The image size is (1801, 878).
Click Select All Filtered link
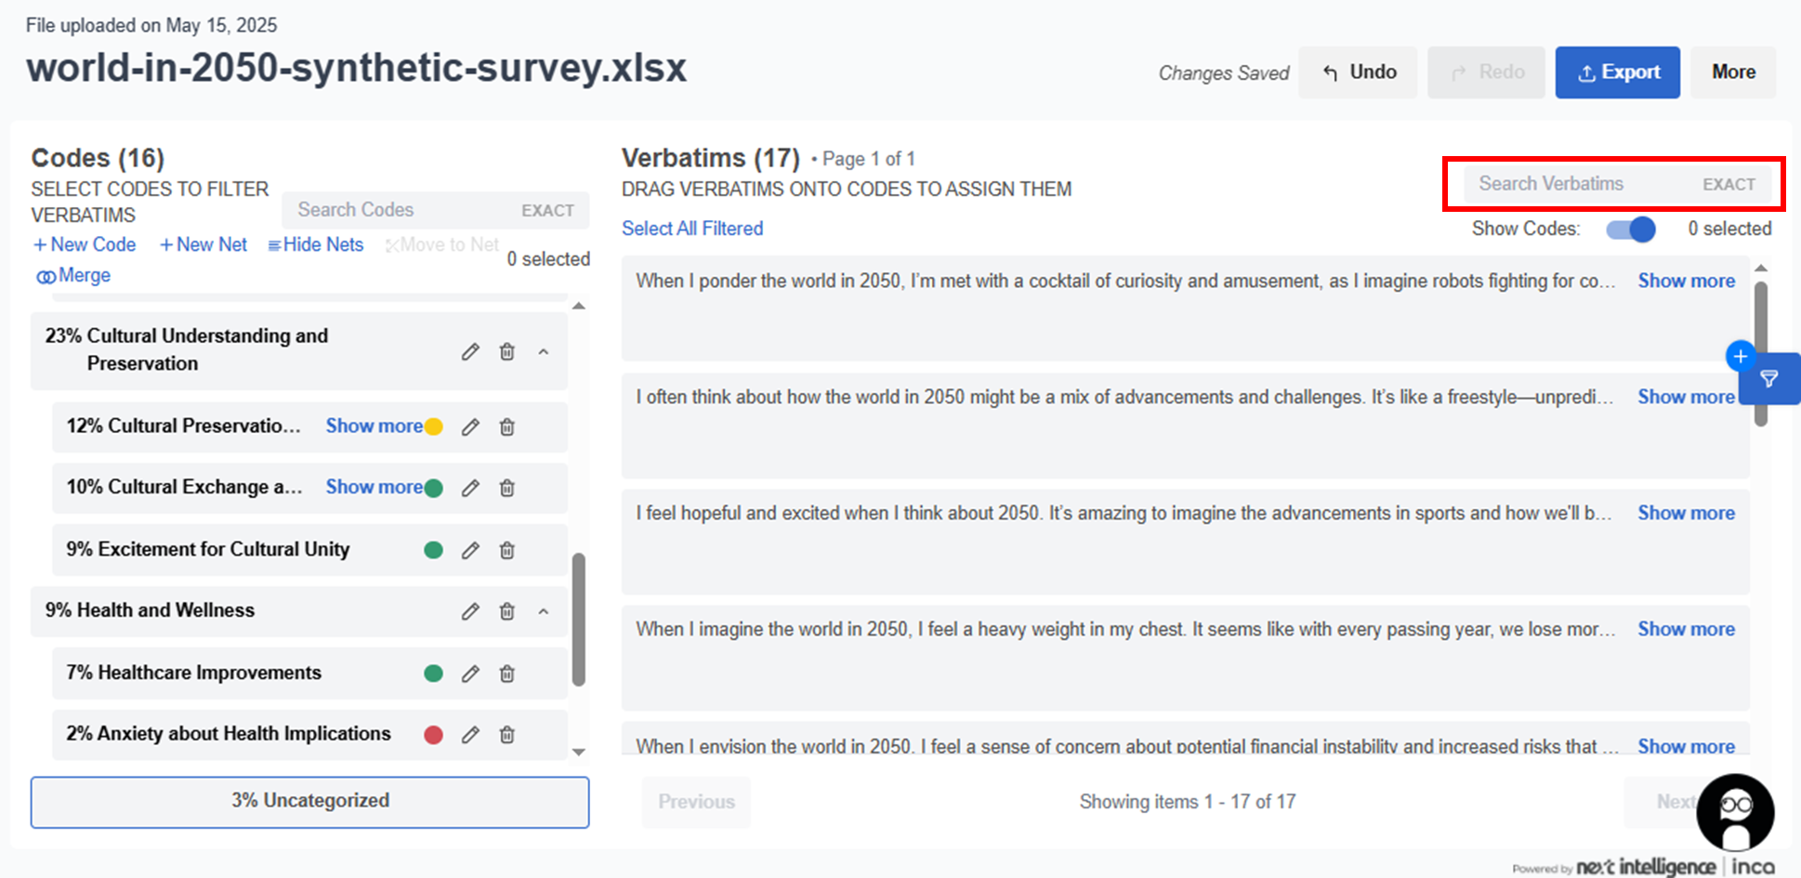point(692,229)
